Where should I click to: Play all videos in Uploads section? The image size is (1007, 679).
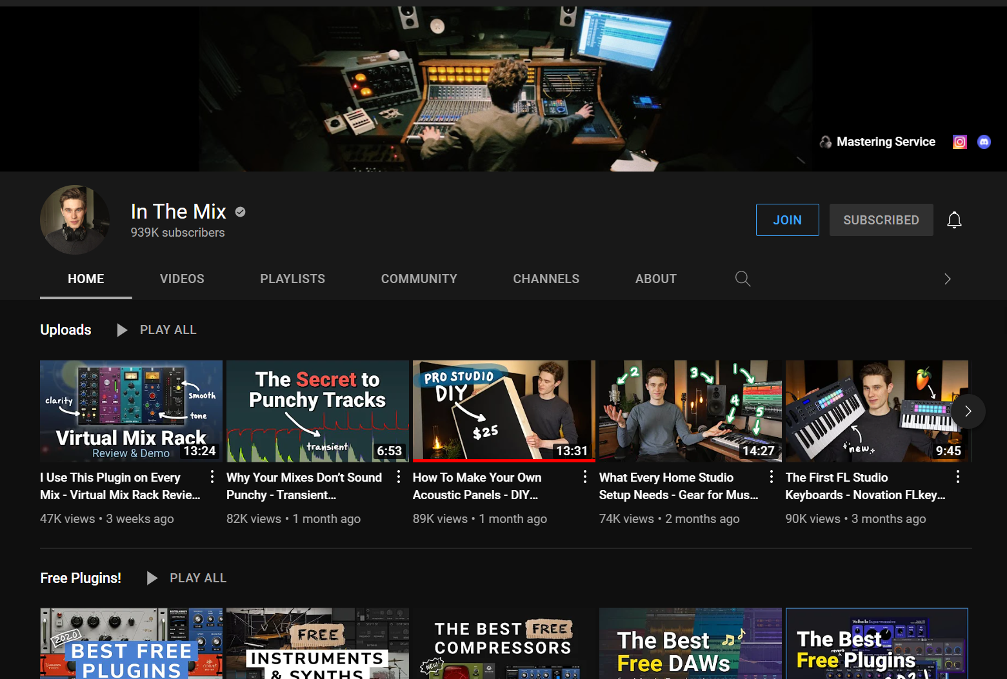point(157,330)
